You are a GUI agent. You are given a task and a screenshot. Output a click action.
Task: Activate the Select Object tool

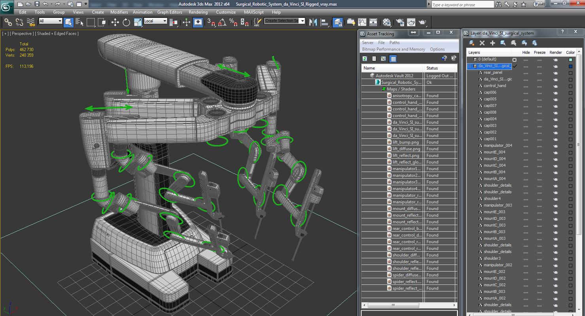[68, 22]
